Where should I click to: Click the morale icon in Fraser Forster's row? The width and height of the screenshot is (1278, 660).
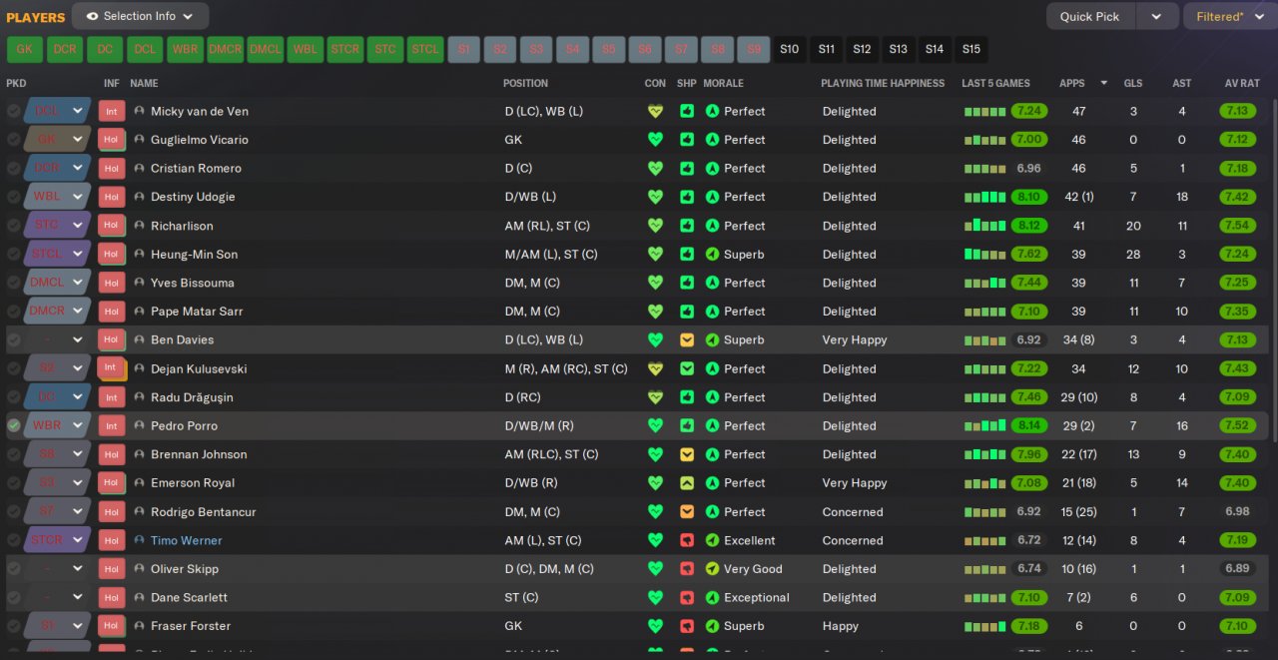click(712, 626)
